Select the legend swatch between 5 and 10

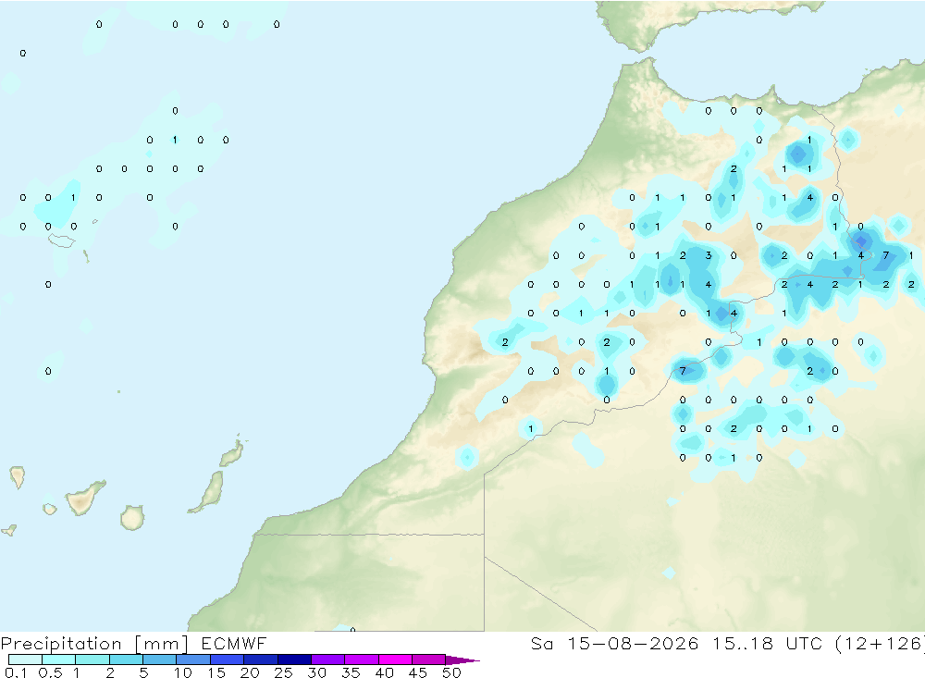point(159,660)
